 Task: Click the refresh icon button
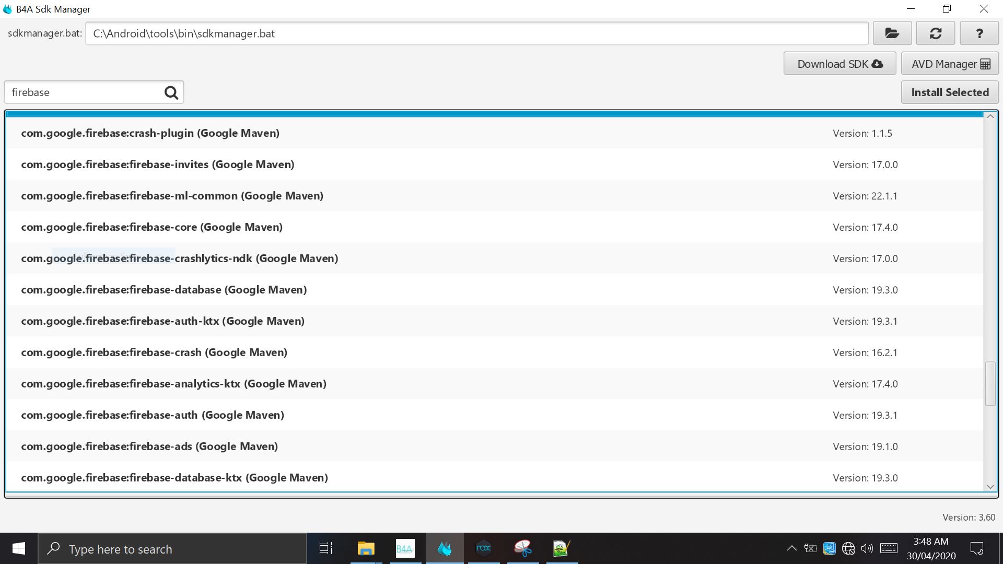(935, 33)
